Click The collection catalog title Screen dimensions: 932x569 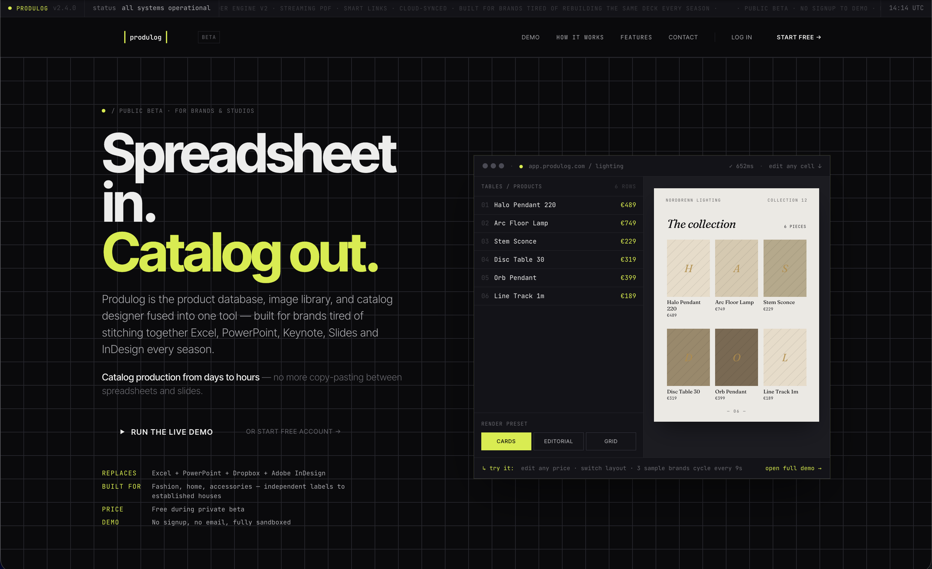(701, 224)
